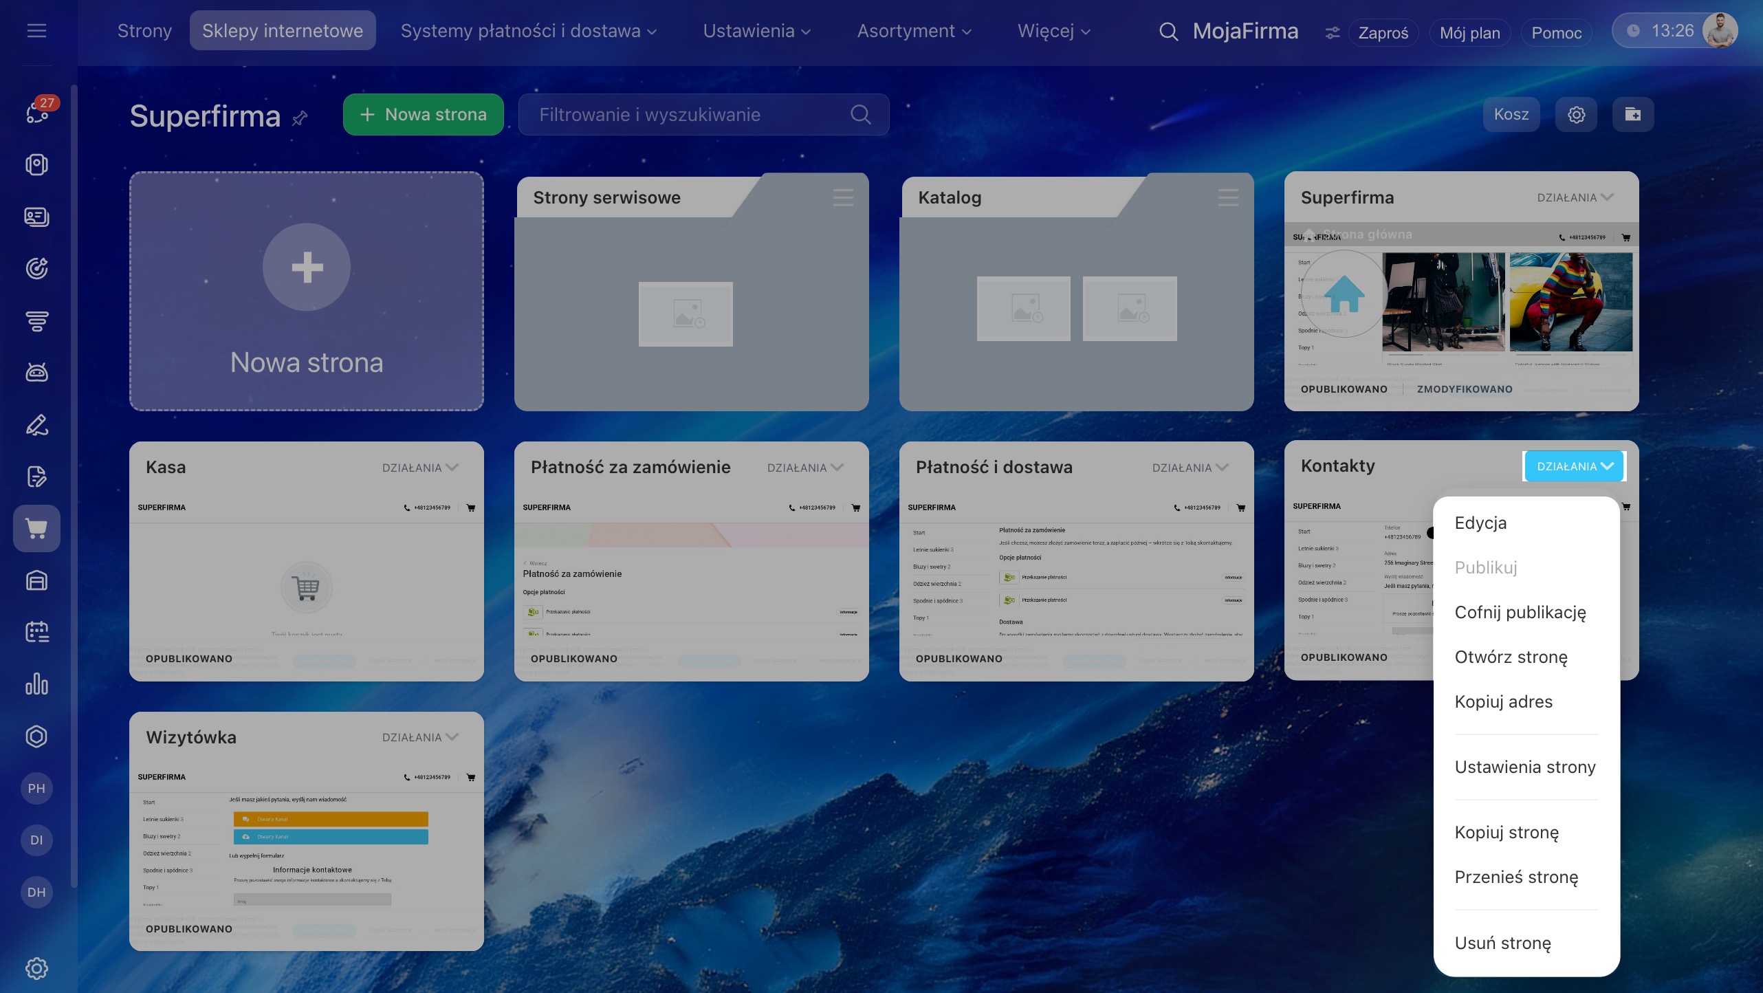Expand the Kasa Działania dropdown
Viewport: 1763px width, 993px height.
coord(419,468)
